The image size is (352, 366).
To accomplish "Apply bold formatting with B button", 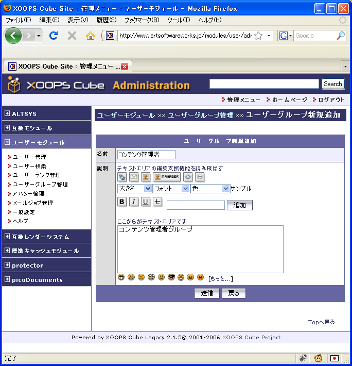I will [x=122, y=202].
